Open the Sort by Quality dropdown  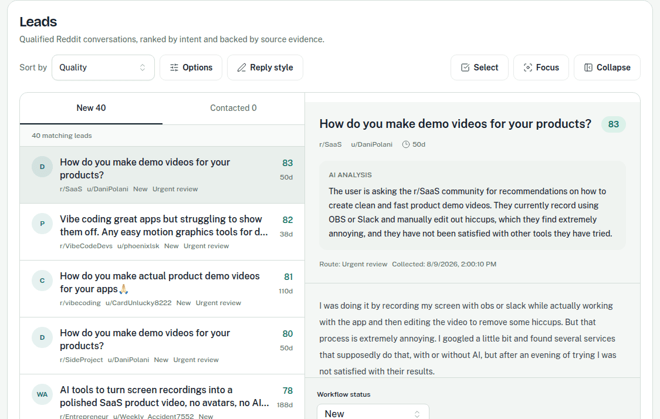(x=103, y=67)
